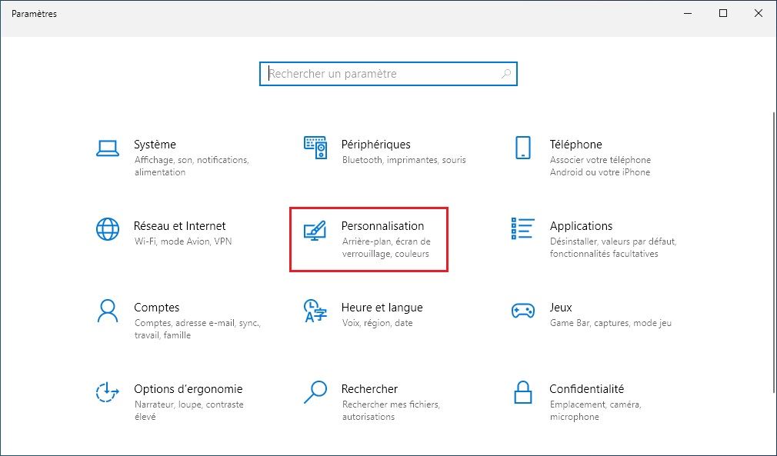Open the Système settings title link
The image size is (777, 456).
[155, 145]
